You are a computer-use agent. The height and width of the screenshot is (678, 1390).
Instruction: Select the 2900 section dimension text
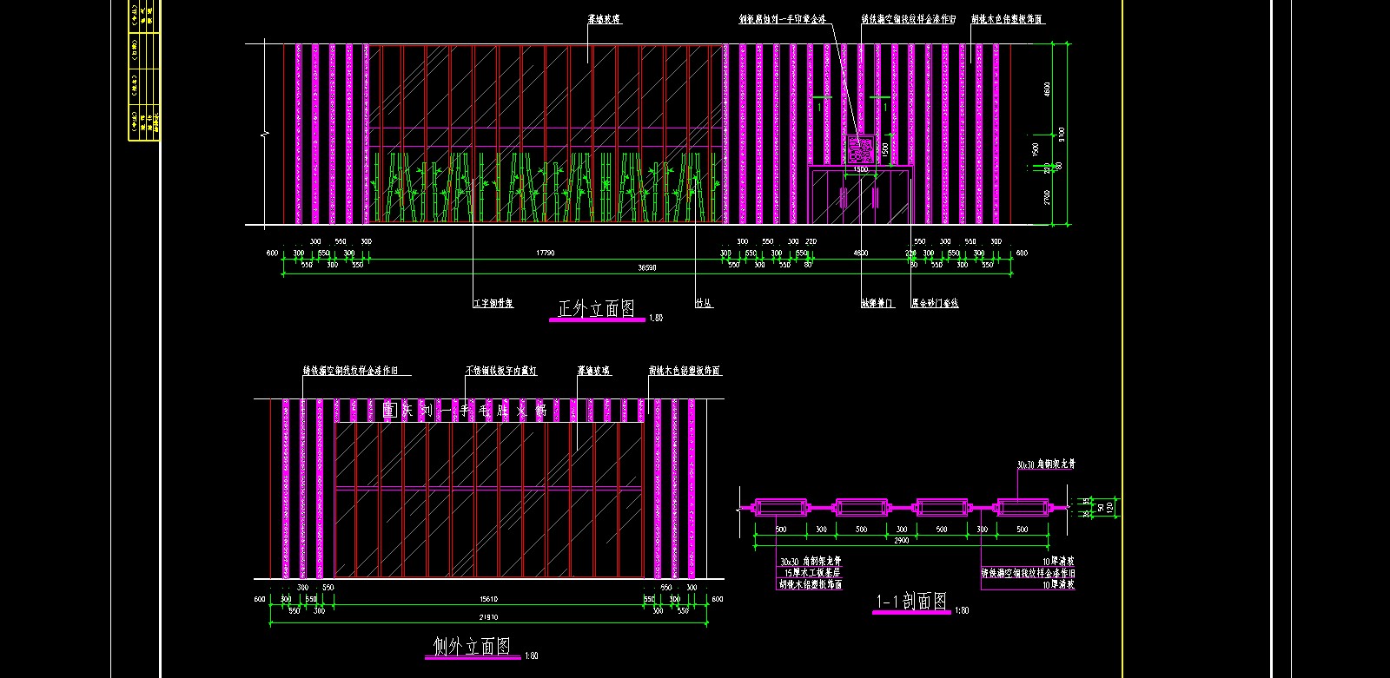click(x=901, y=541)
